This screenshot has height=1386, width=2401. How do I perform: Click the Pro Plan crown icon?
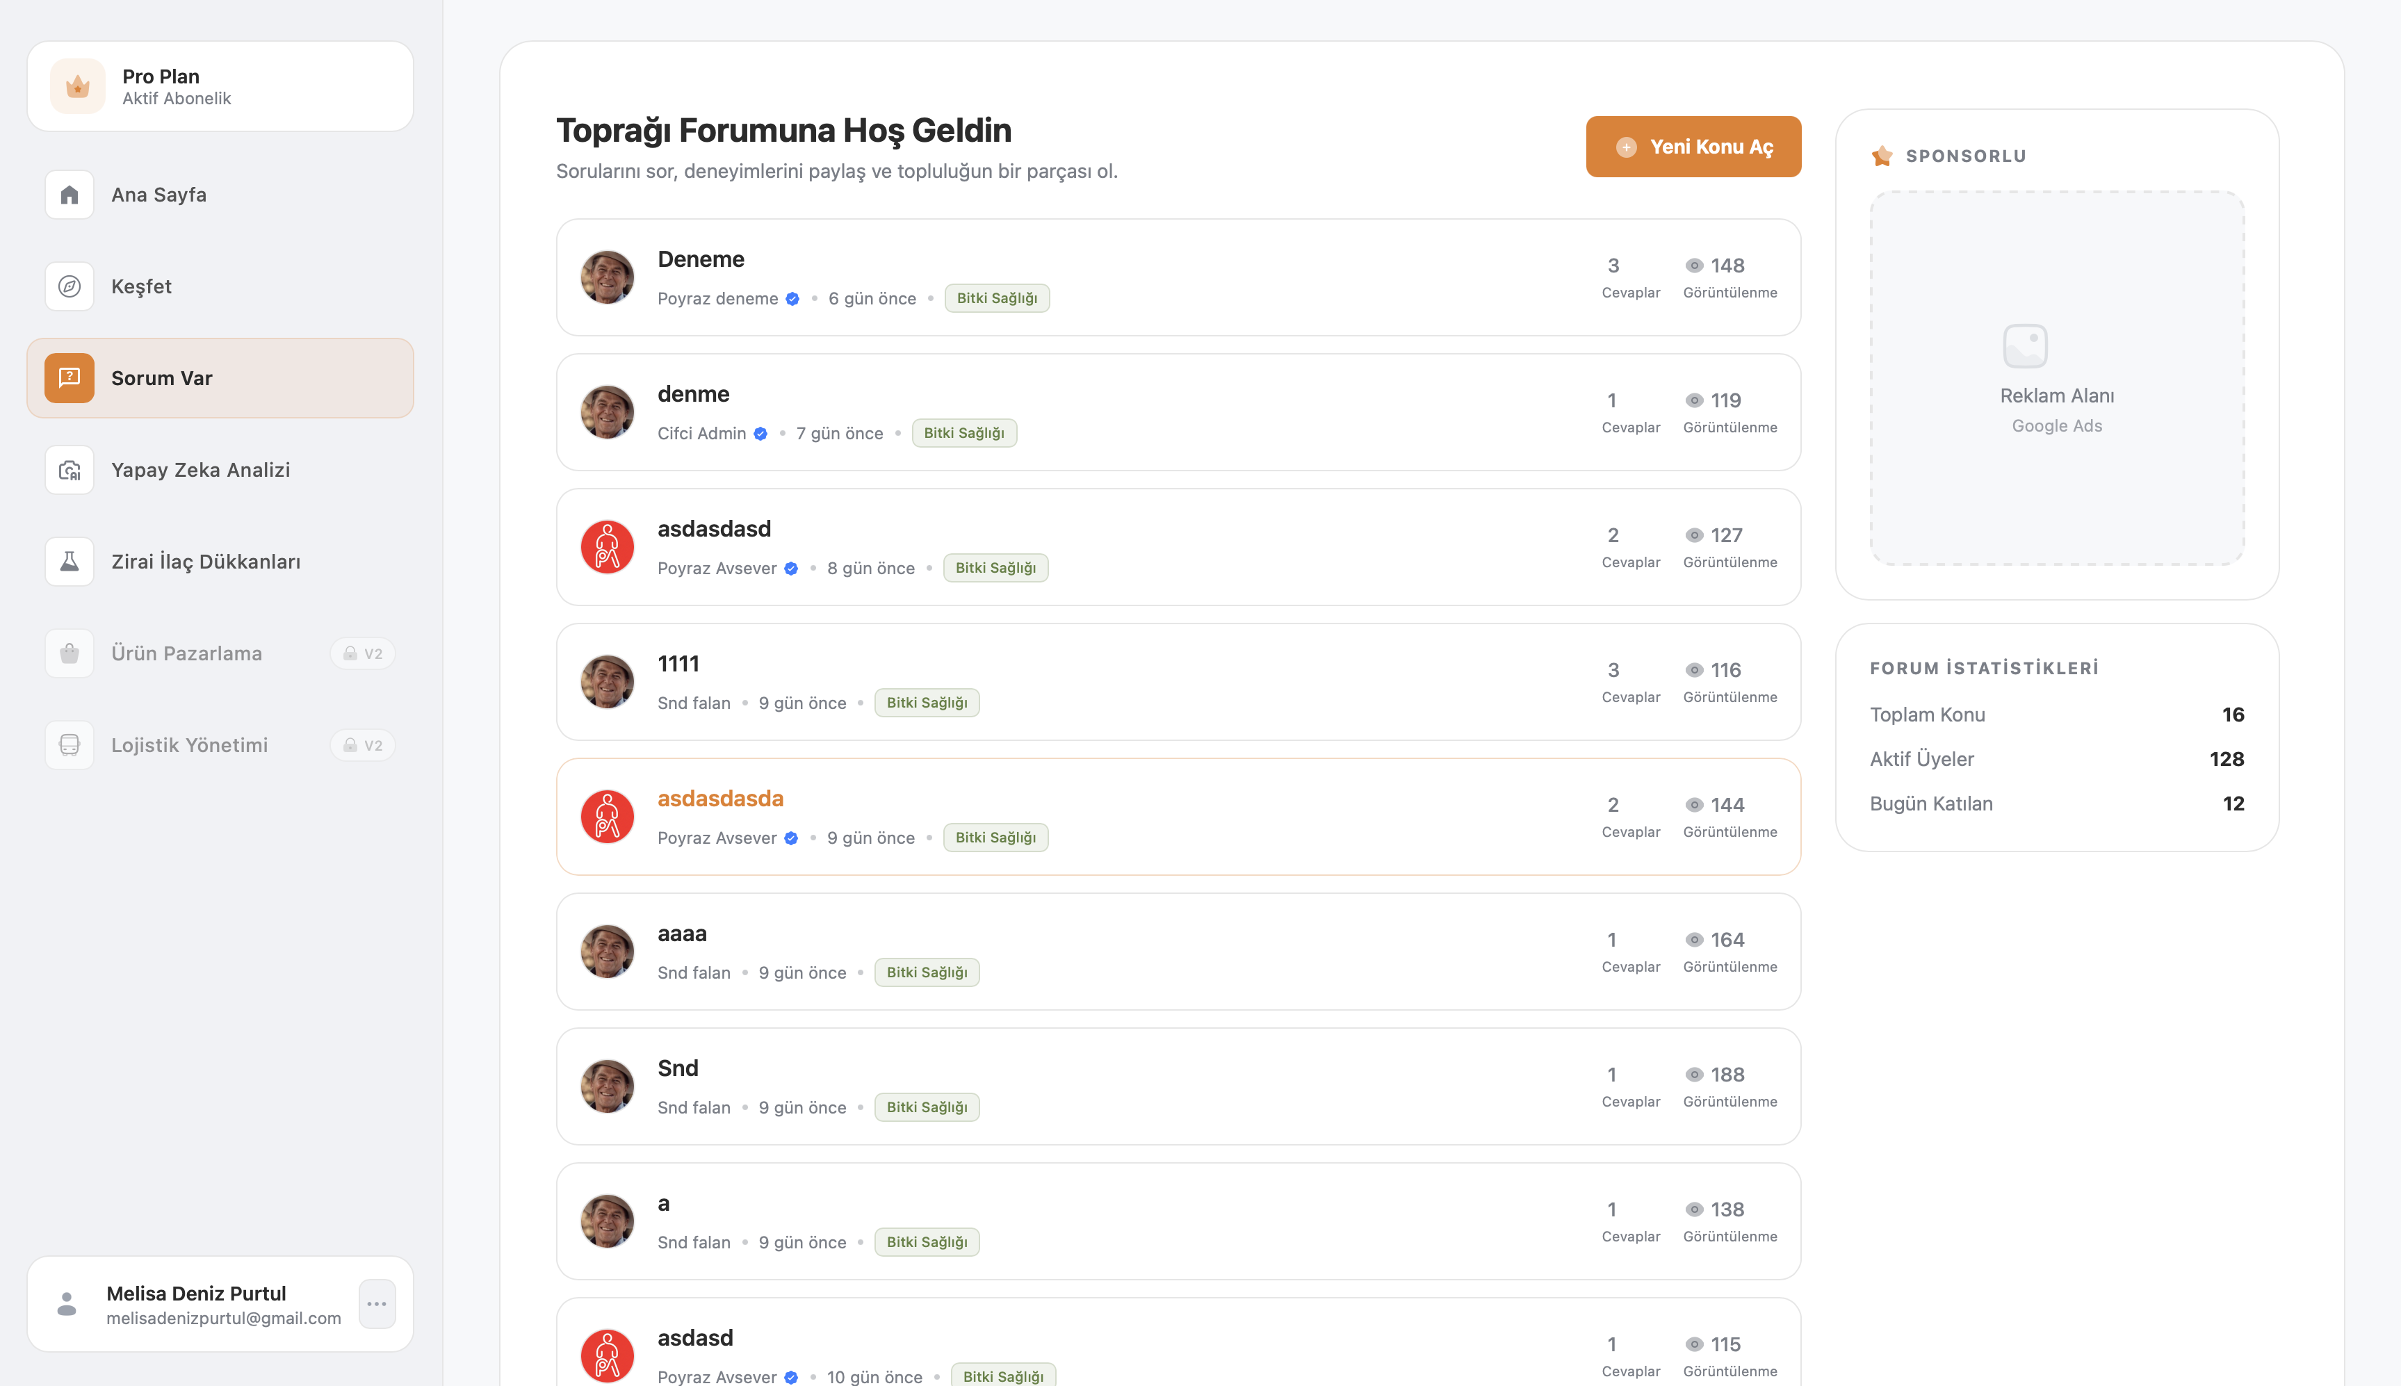pos(77,85)
